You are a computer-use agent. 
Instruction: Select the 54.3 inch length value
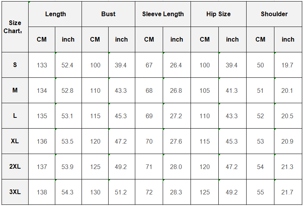tap(67, 192)
